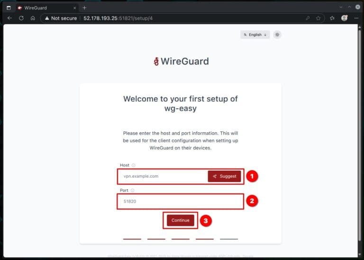Open the browser profile avatar
The height and width of the screenshot is (260, 364).
[x=344, y=18]
